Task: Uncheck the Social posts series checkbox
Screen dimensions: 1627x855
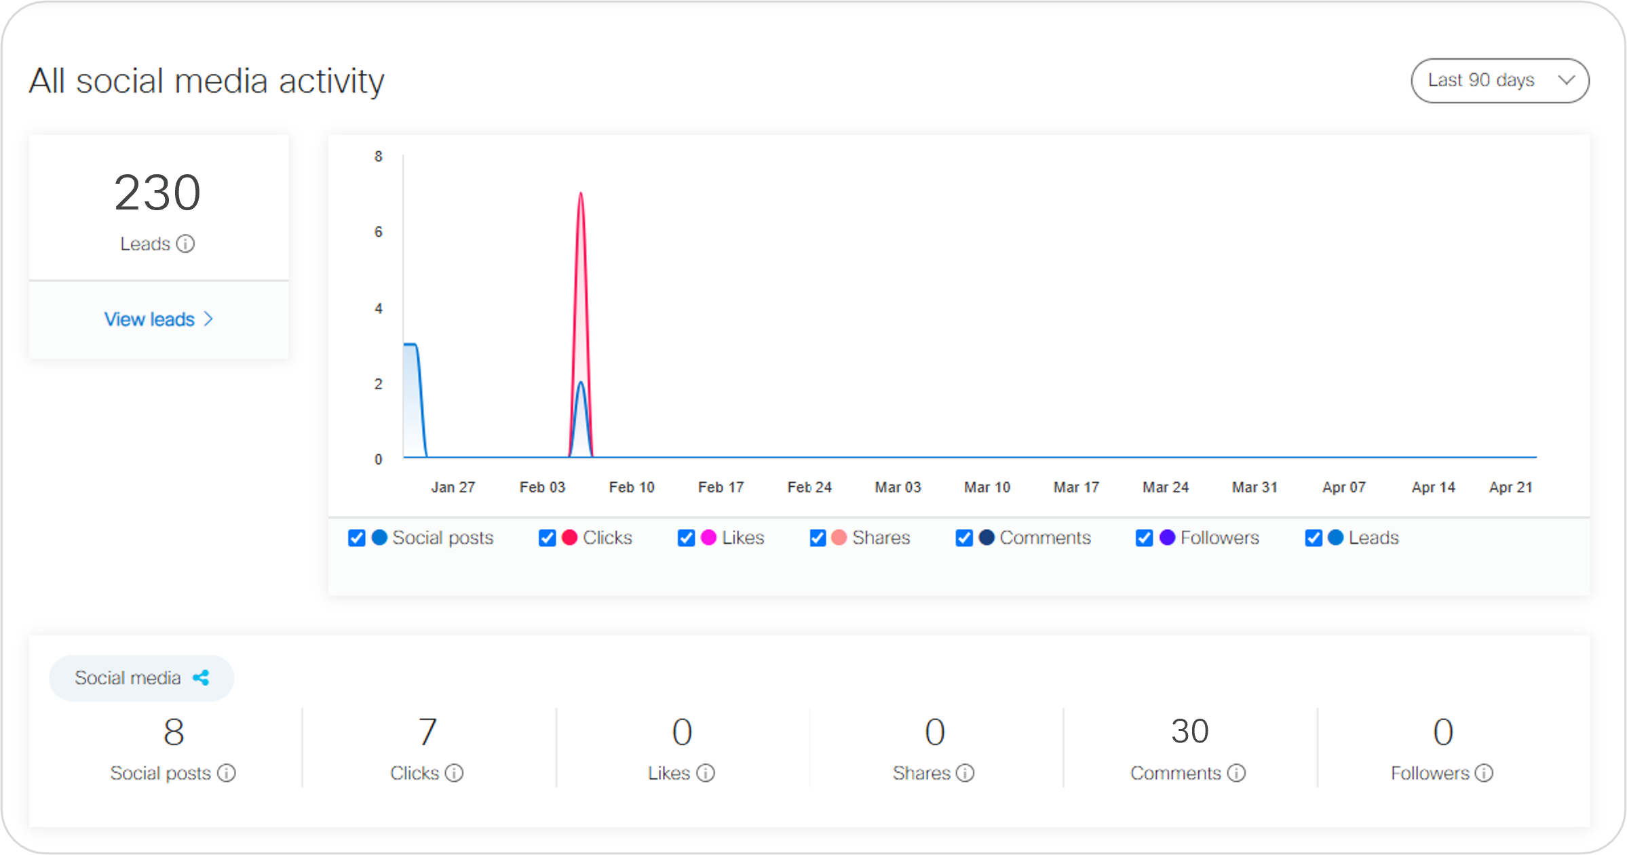Action: pos(356,538)
